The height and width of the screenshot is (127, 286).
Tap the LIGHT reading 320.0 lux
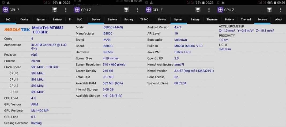[x=225, y=49]
